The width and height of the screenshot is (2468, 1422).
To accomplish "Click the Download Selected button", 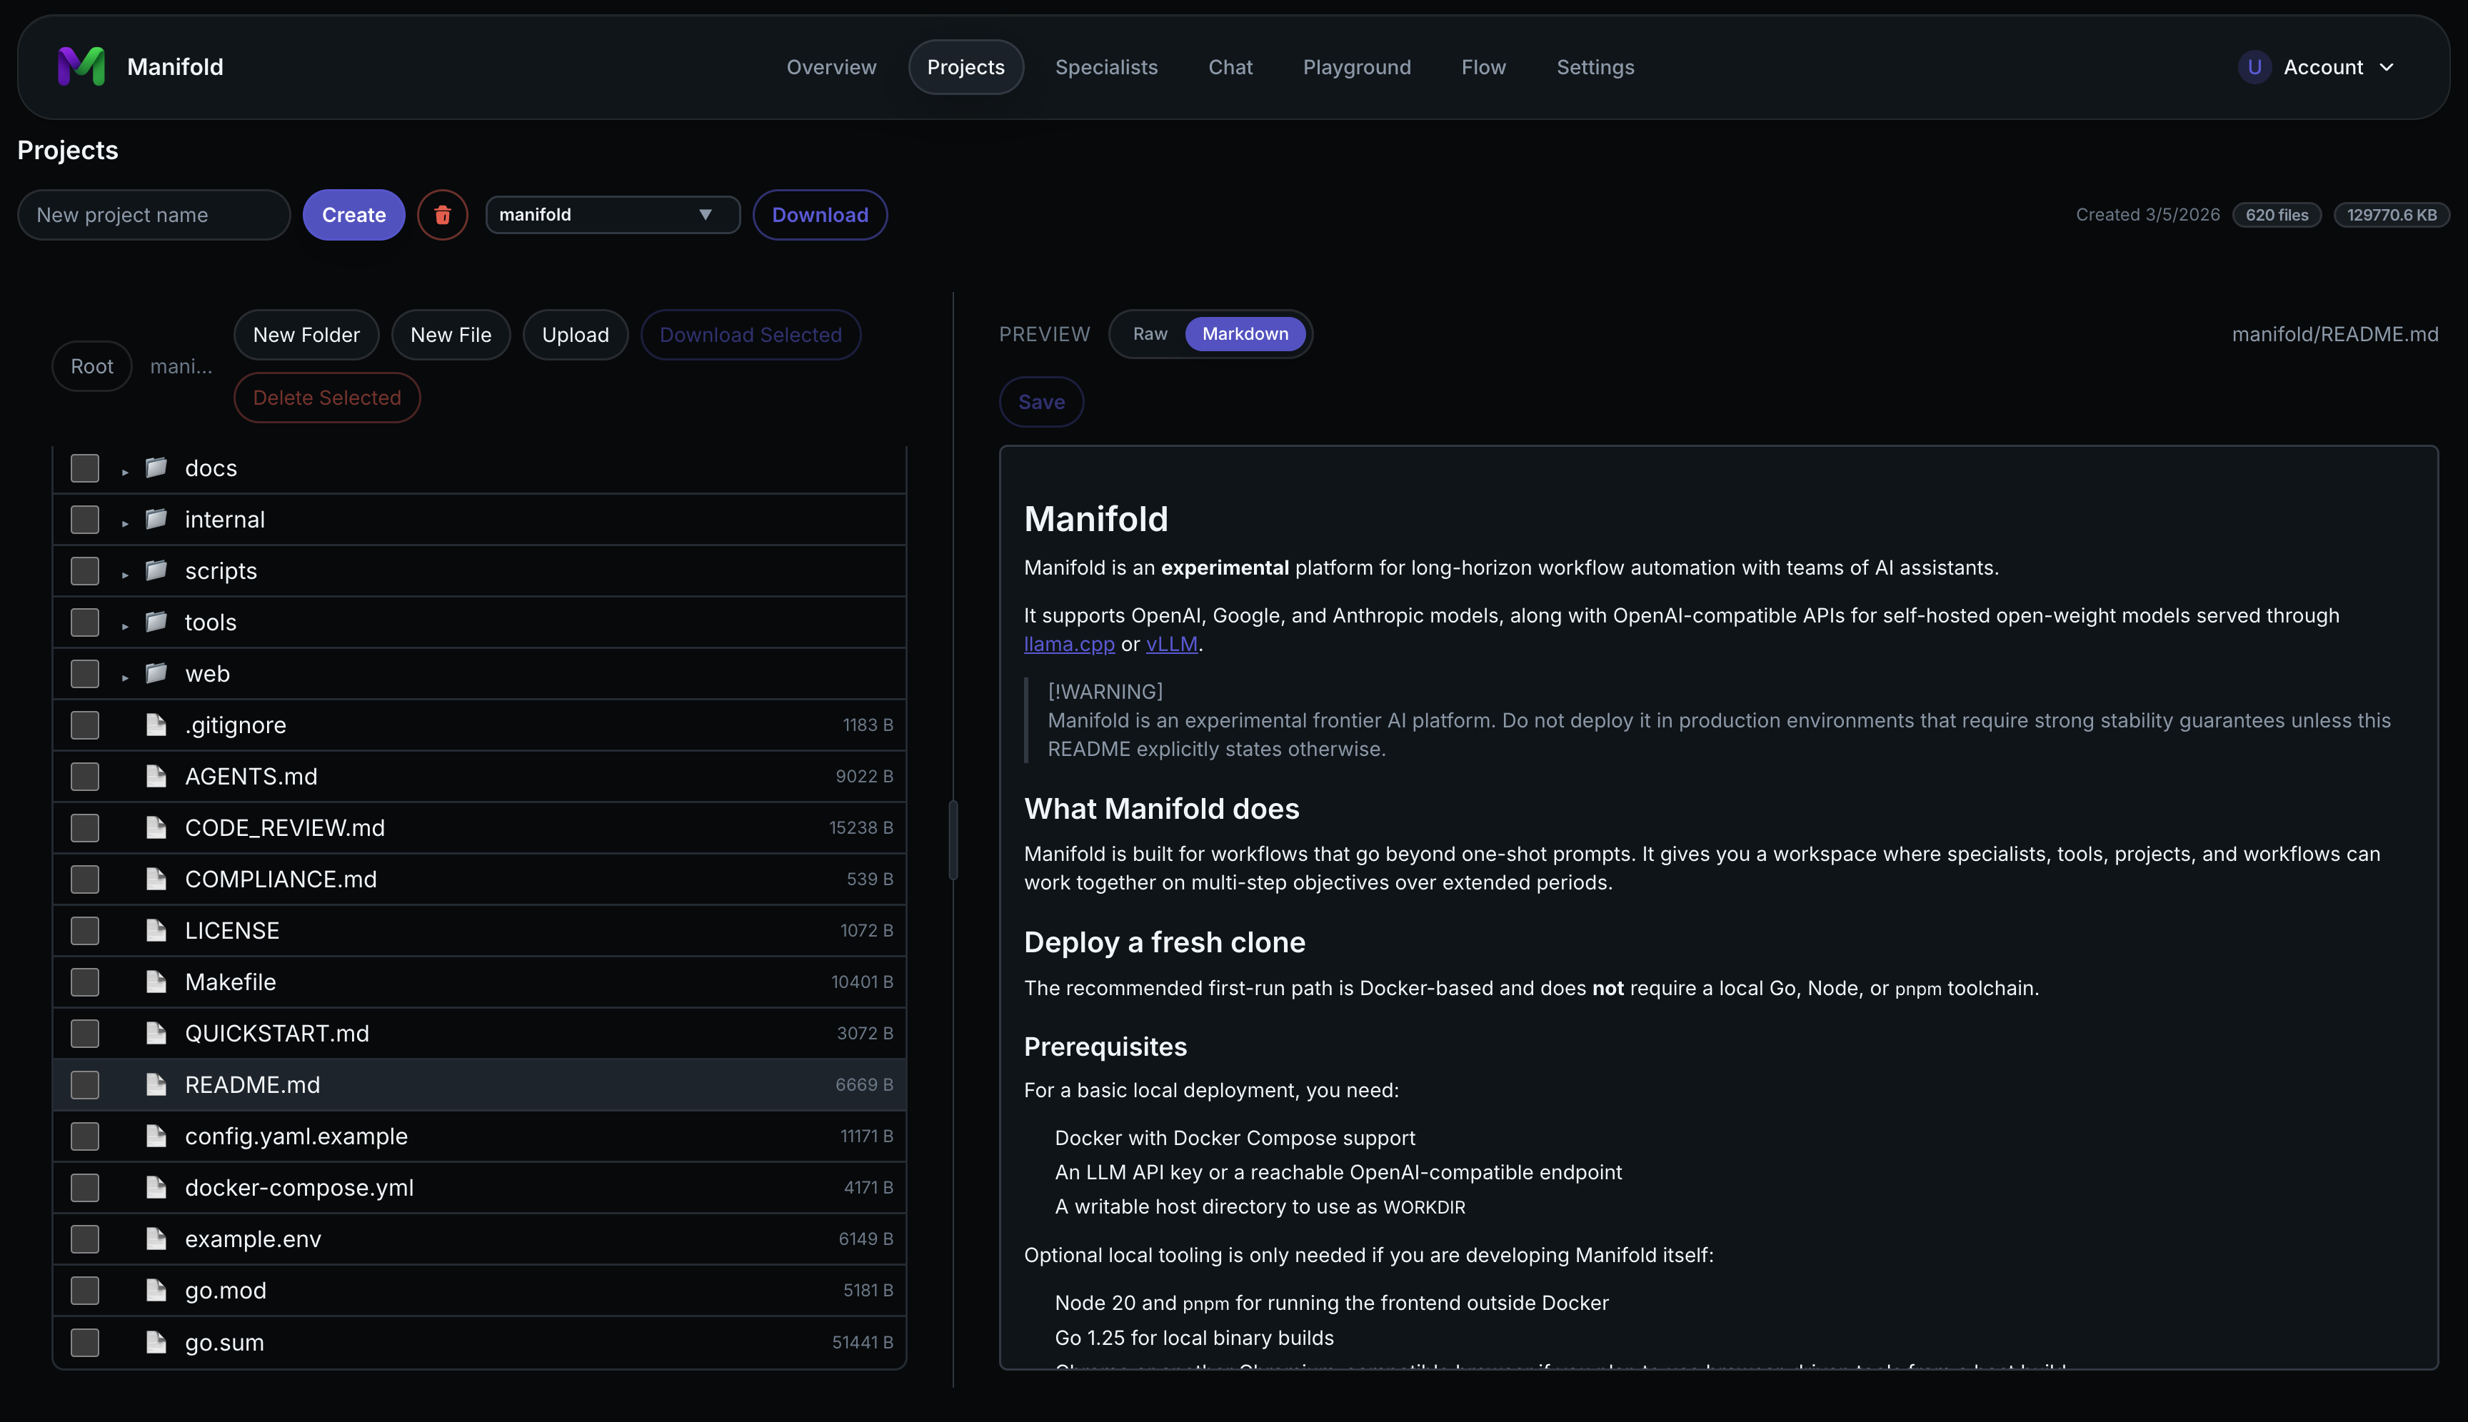I will (751, 335).
